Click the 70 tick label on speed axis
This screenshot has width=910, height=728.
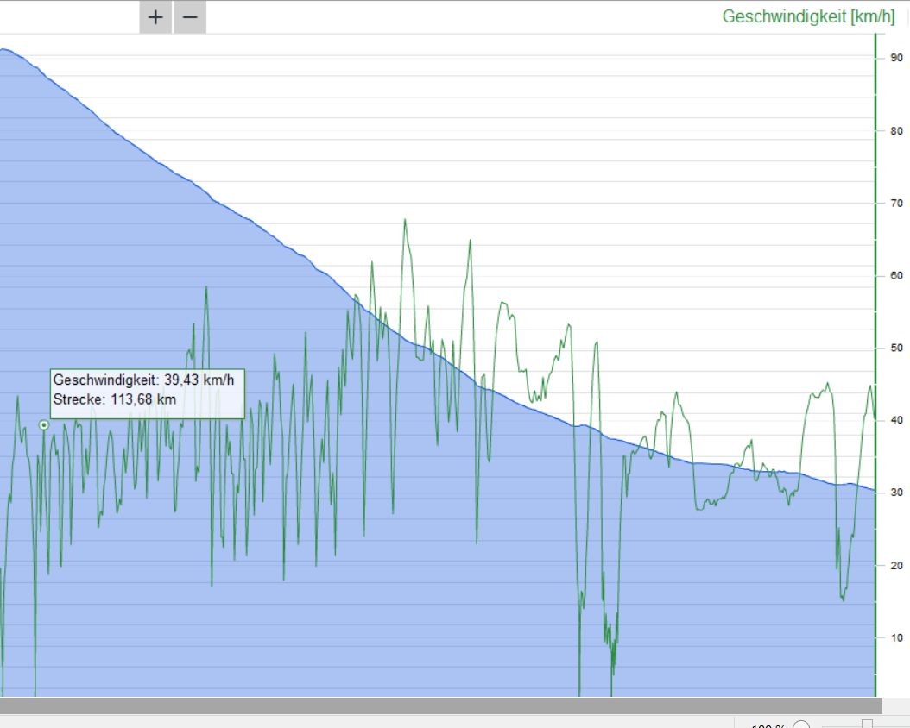pyautogui.click(x=897, y=204)
